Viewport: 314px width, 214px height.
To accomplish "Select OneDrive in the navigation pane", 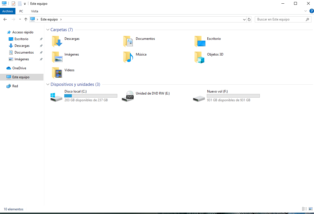I will [x=19, y=68].
